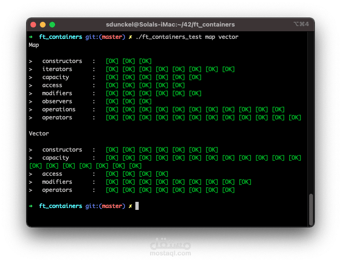Click the 'observers' row label
341x262 pixels.
[x=57, y=101]
